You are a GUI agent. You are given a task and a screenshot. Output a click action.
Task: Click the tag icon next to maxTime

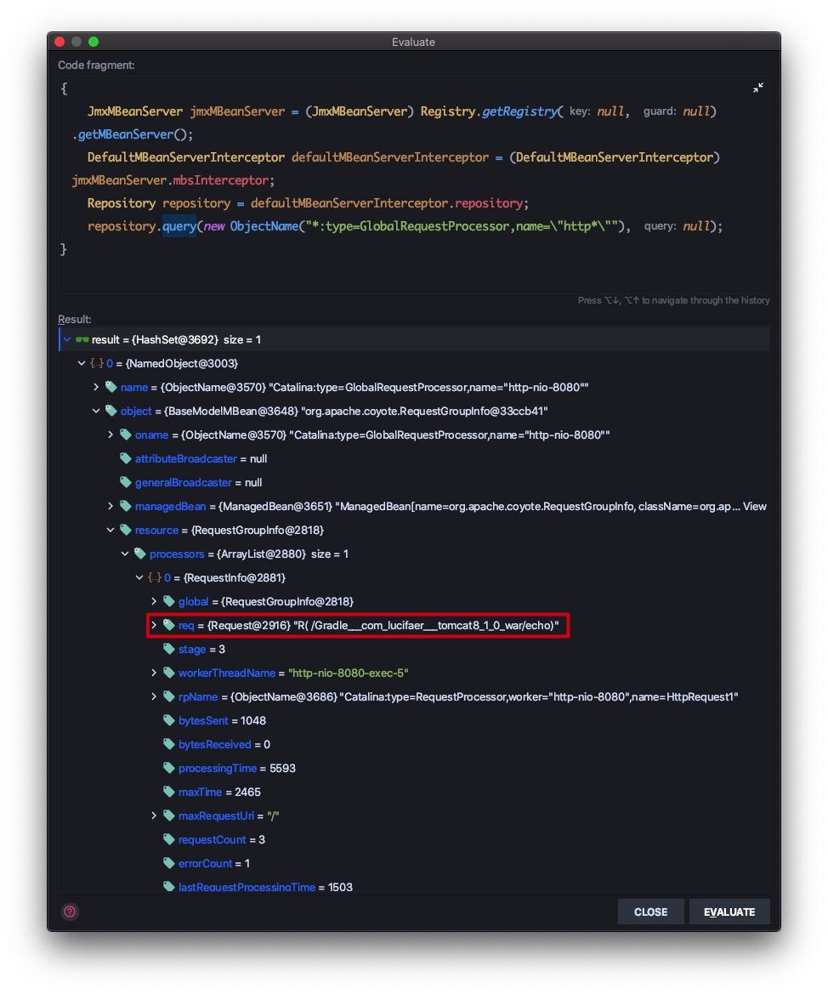169,792
